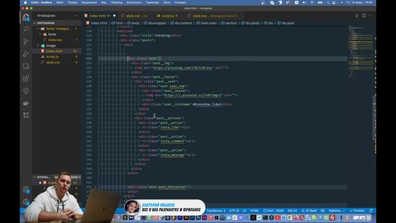Open the Выделение menu
396x223 pixels.
pyautogui.click(x=89, y=2)
